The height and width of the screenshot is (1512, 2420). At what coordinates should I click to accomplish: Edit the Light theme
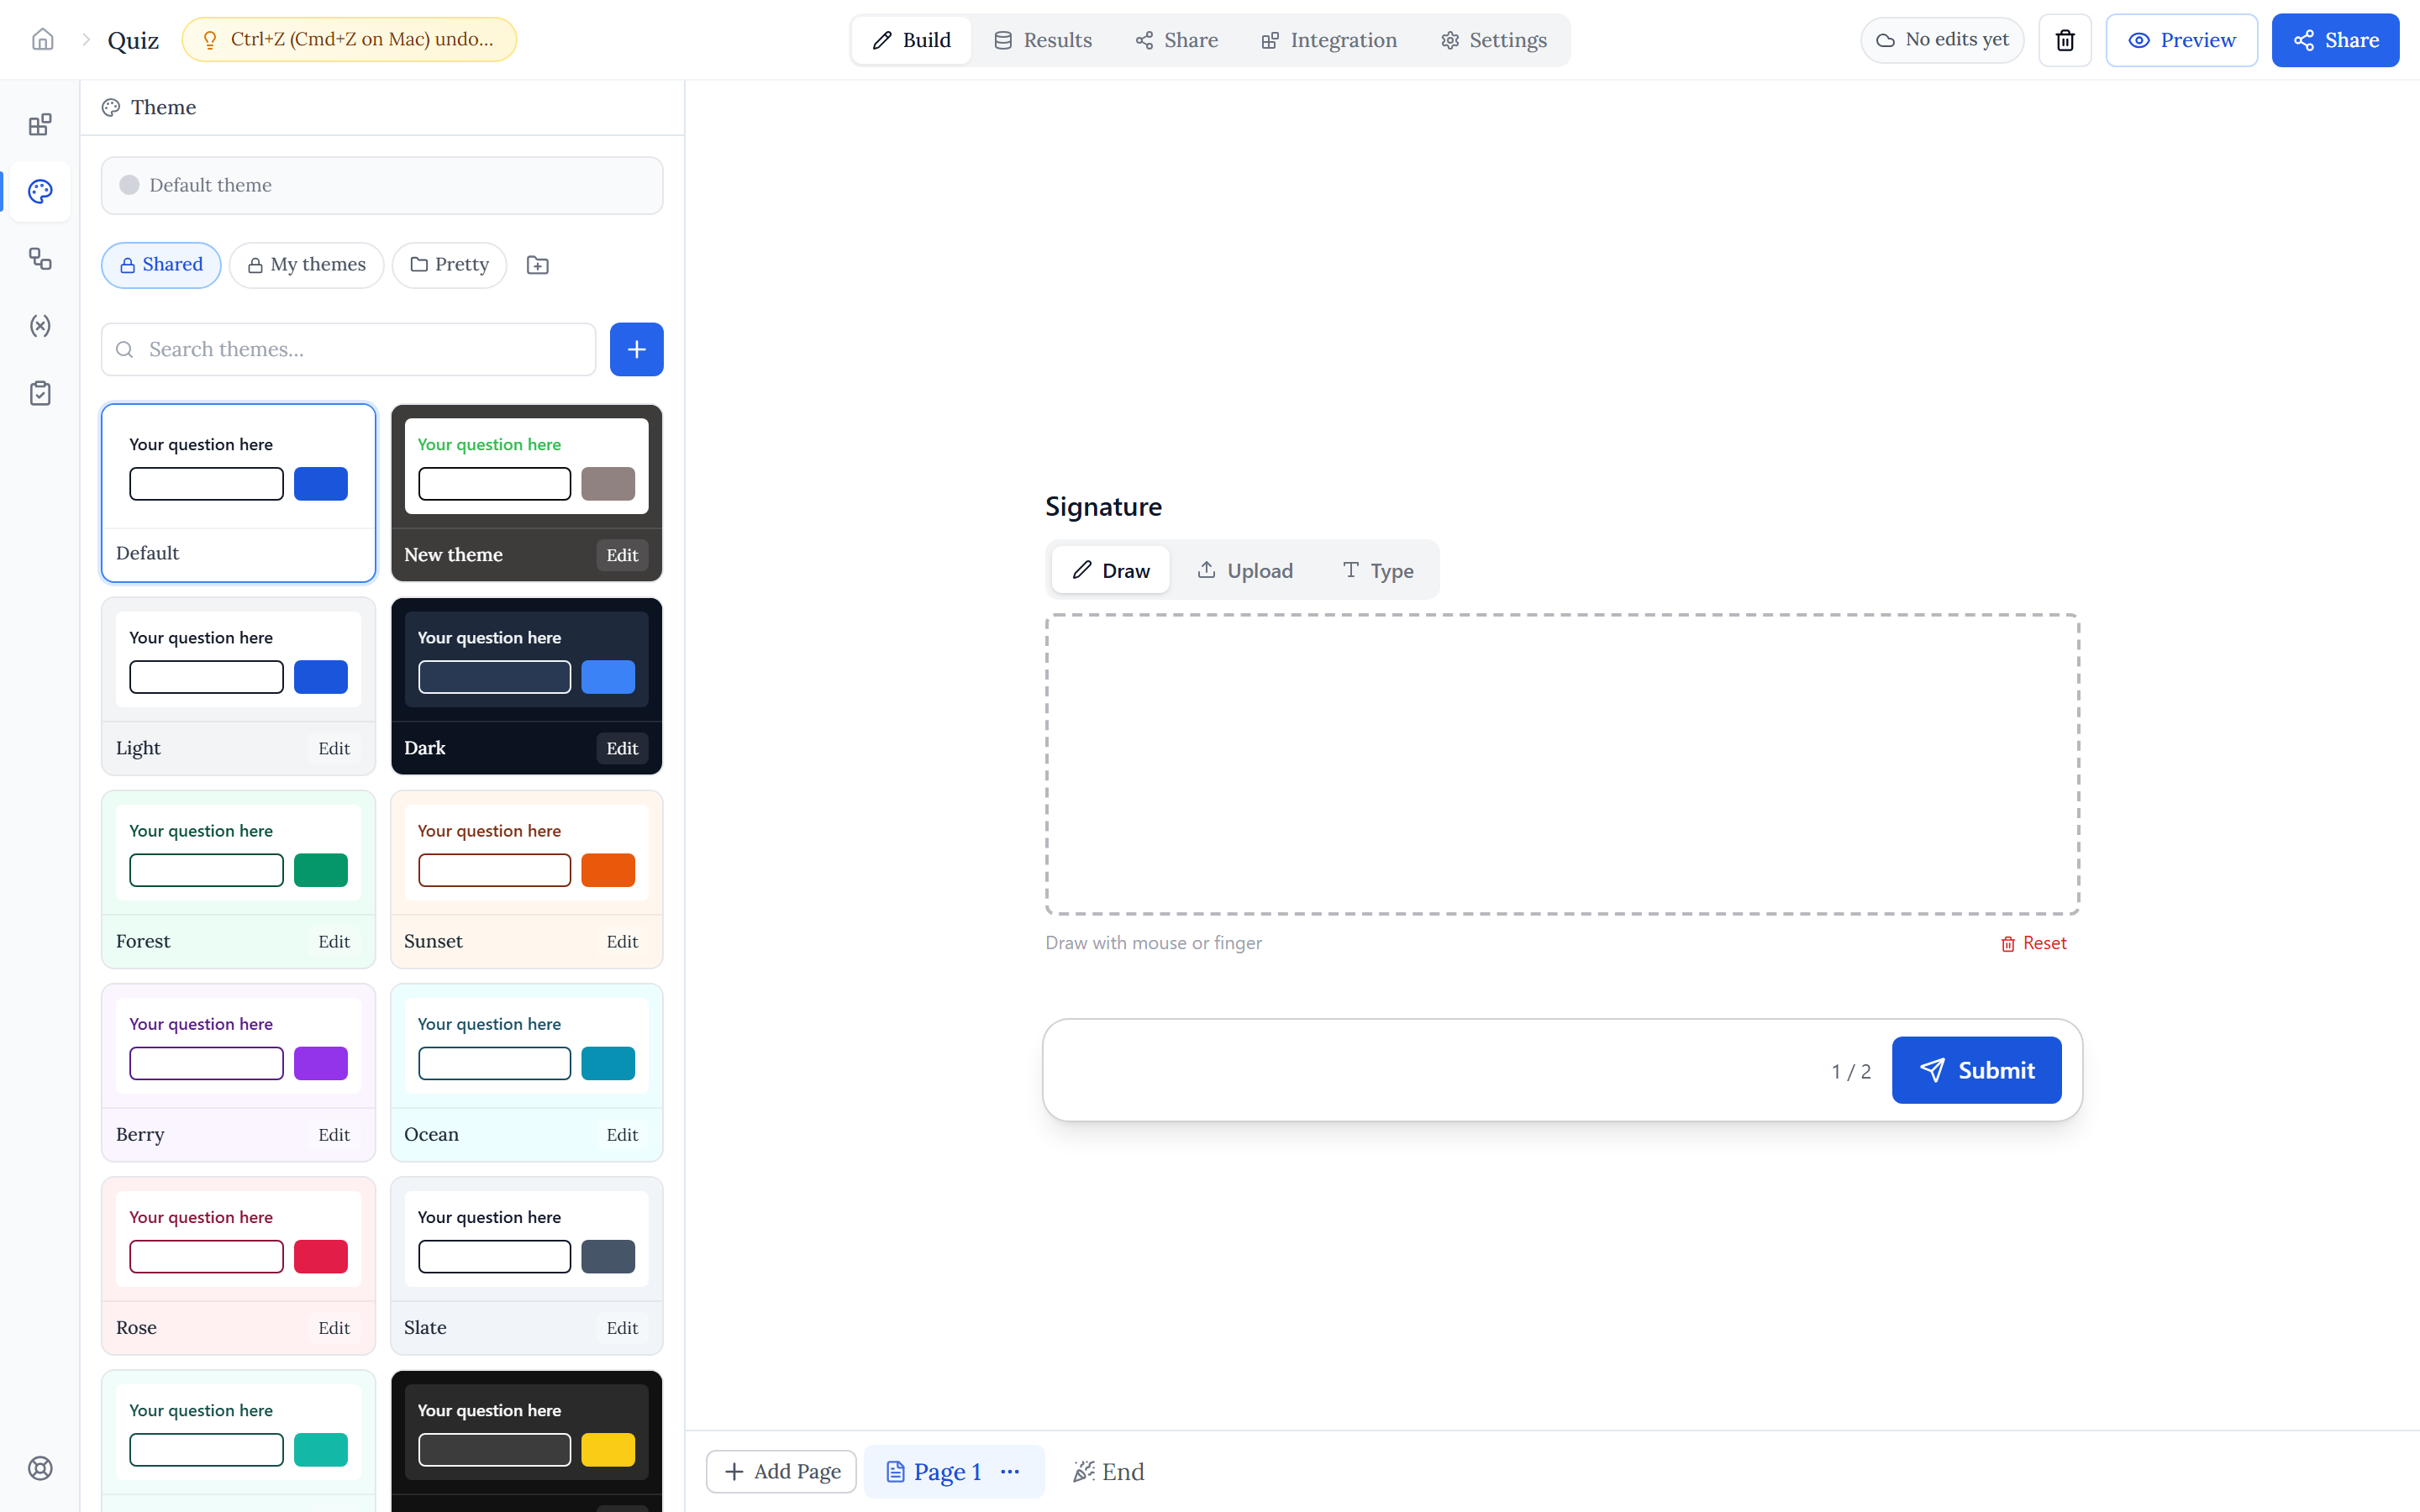[334, 748]
